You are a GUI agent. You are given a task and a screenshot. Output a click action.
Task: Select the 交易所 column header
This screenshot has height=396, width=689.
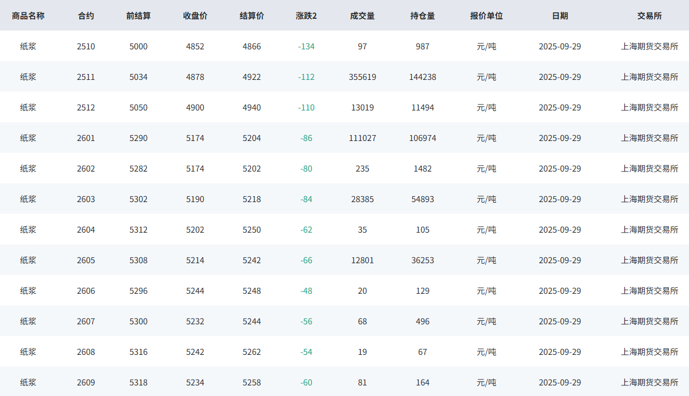650,16
